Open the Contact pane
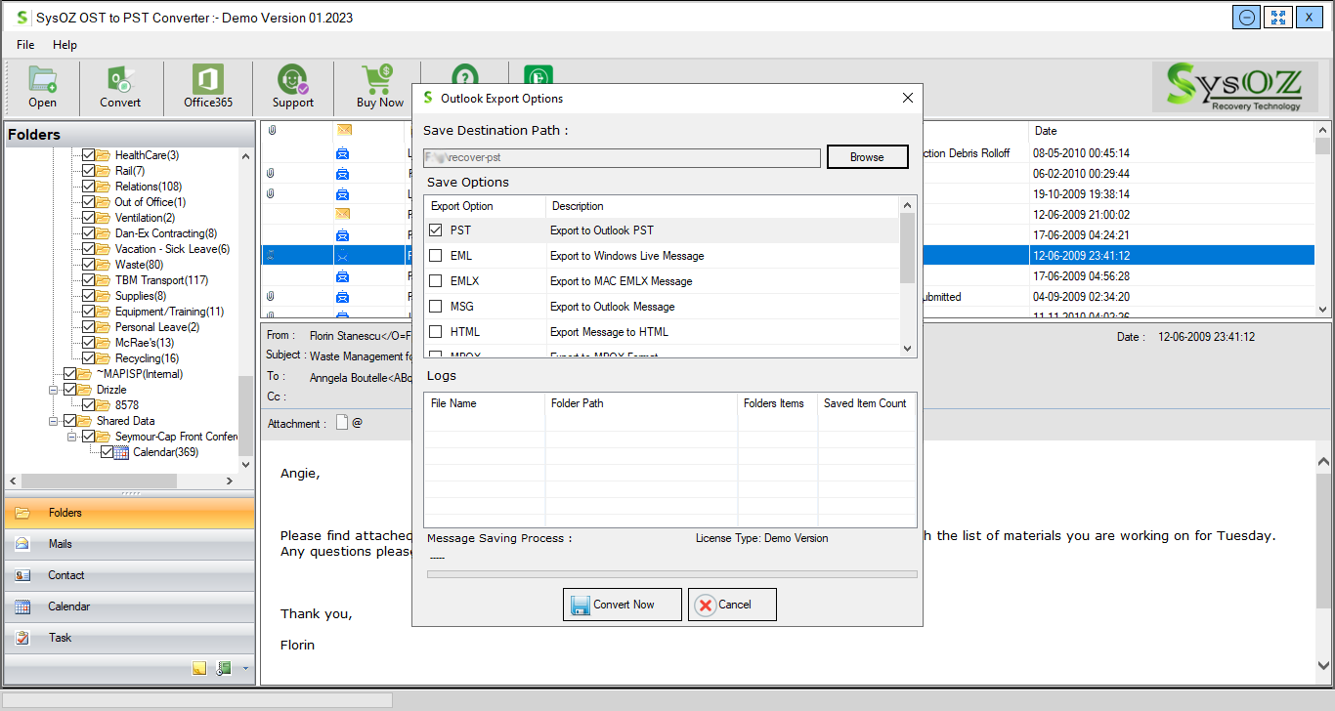 tap(65, 575)
